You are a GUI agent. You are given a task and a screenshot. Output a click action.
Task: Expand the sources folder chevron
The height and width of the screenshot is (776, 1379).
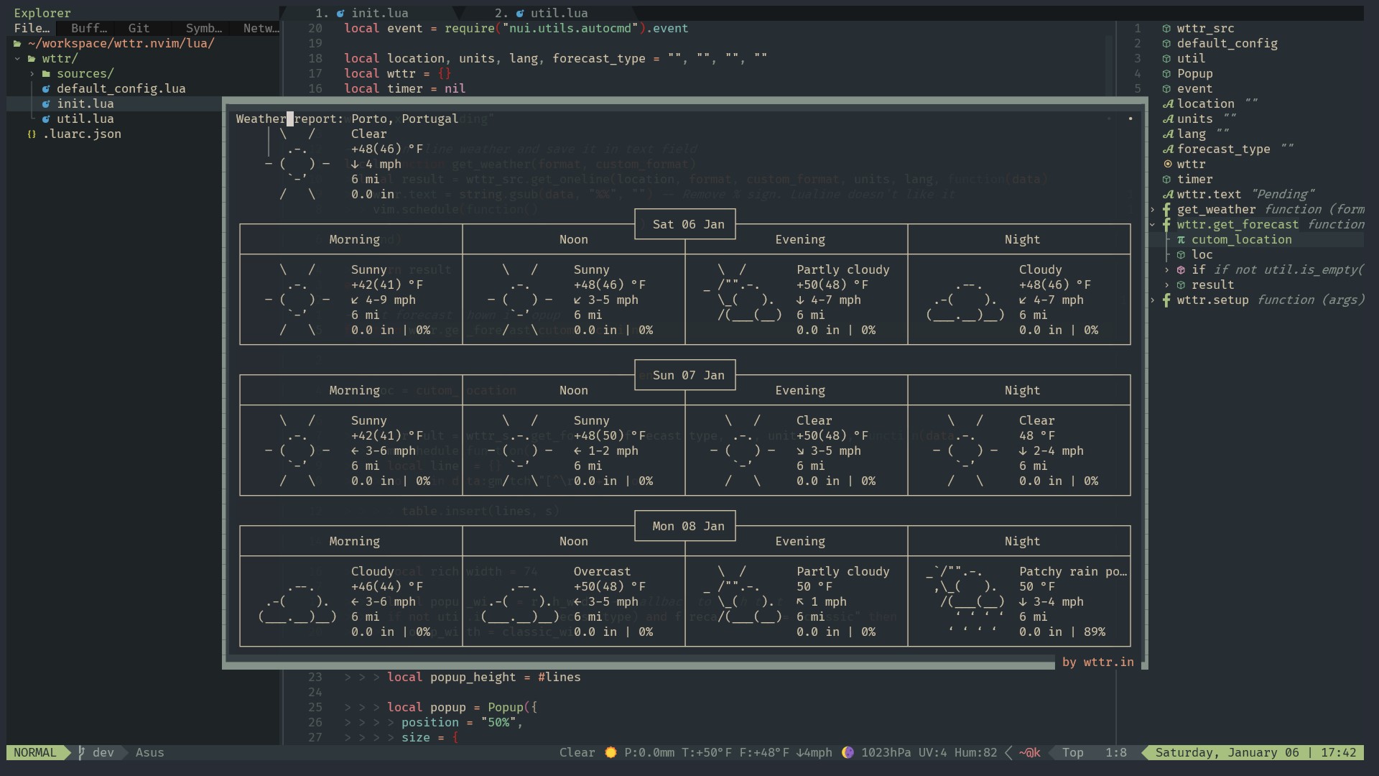[x=32, y=74]
